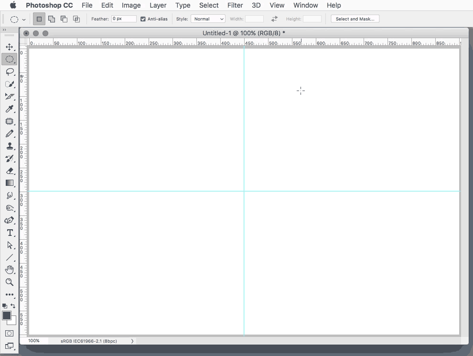Select the Lasso tool
The height and width of the screenshot is (356, 473).
click(10, 71)
